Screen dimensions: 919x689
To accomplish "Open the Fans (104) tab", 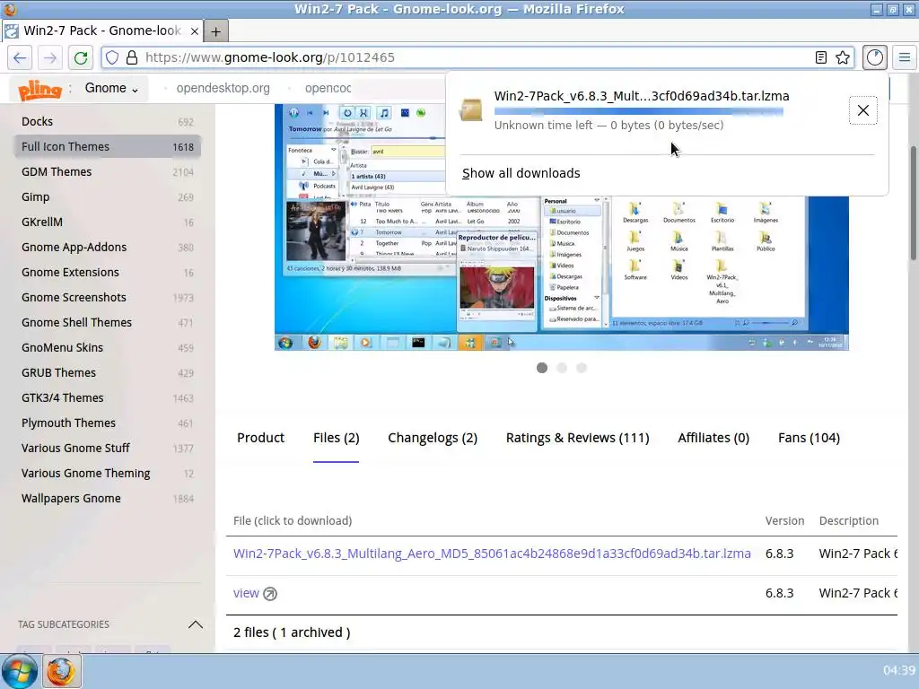I will coord(809,438).
